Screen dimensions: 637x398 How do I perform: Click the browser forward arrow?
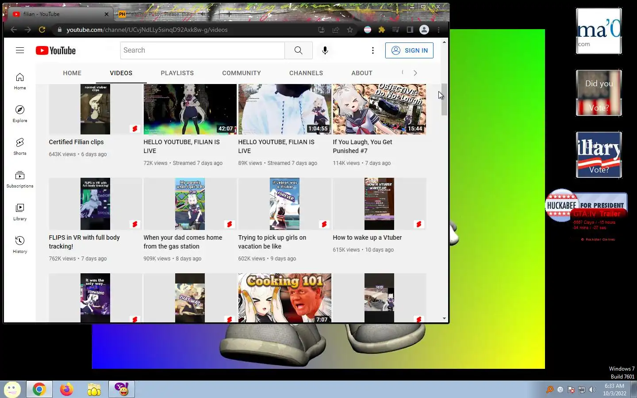28,30
